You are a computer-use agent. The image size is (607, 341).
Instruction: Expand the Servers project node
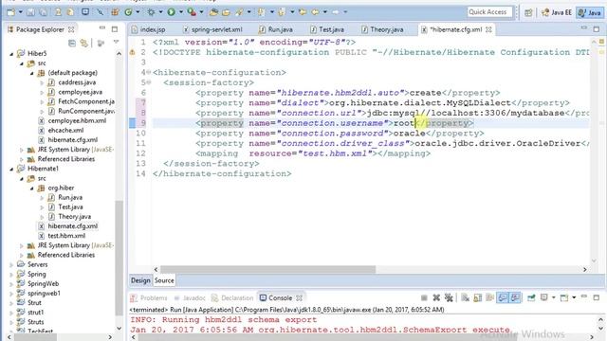point(11,265)
